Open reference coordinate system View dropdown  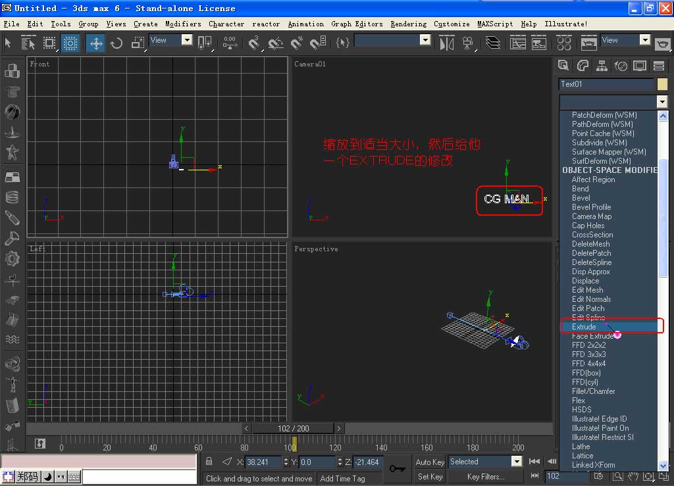pos(170,40)
